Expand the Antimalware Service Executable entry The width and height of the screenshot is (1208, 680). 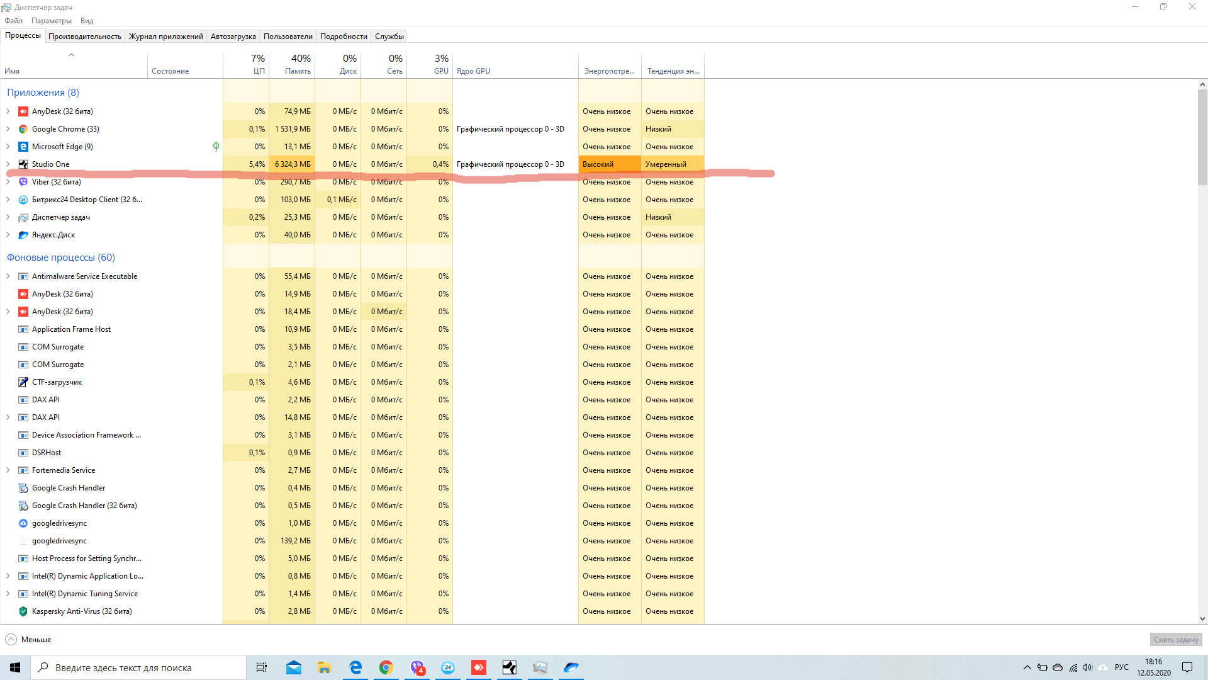(8, 276)
